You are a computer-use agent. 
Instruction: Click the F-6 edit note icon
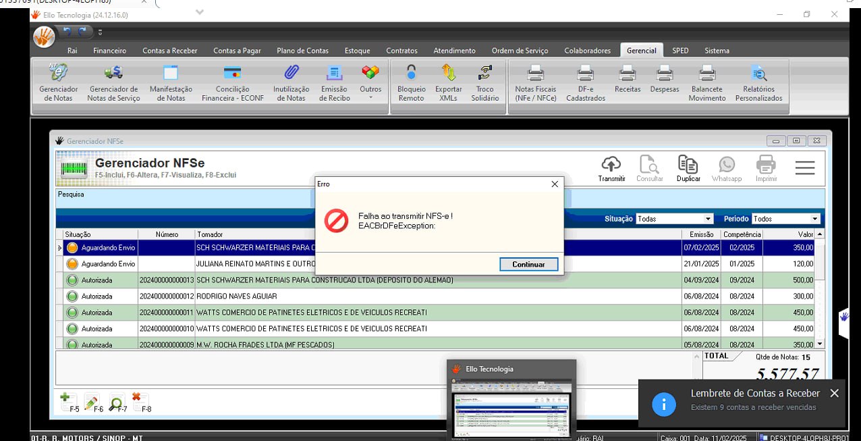pyautogui.click(x=92, y=402)
